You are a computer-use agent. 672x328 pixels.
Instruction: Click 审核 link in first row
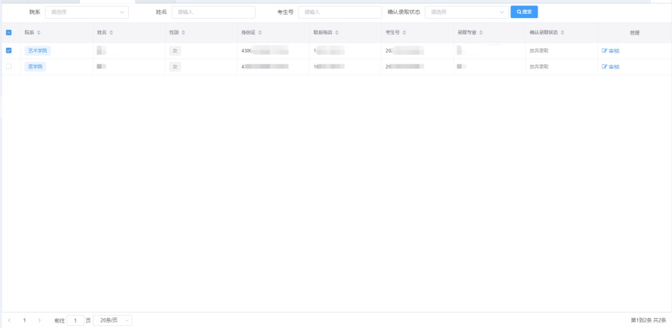click(x=610, y=51)
